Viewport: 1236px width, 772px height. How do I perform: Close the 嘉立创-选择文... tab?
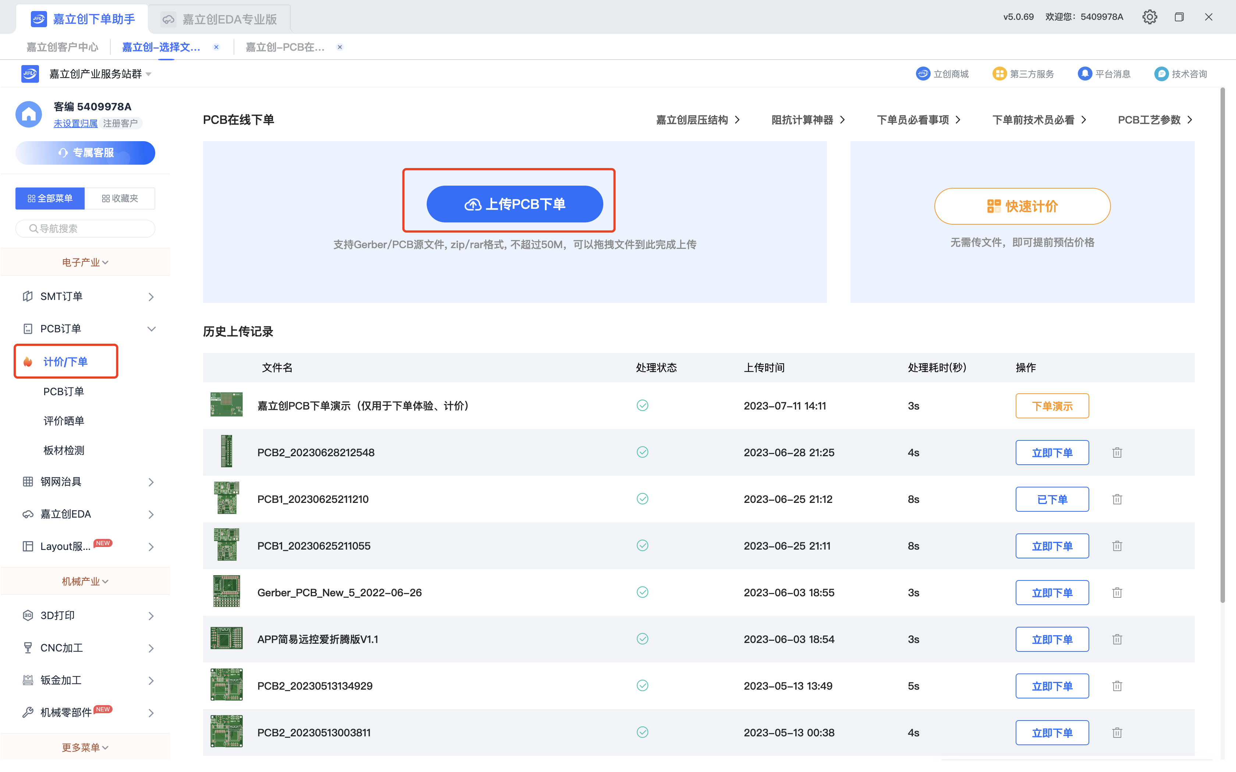(216, 47)
